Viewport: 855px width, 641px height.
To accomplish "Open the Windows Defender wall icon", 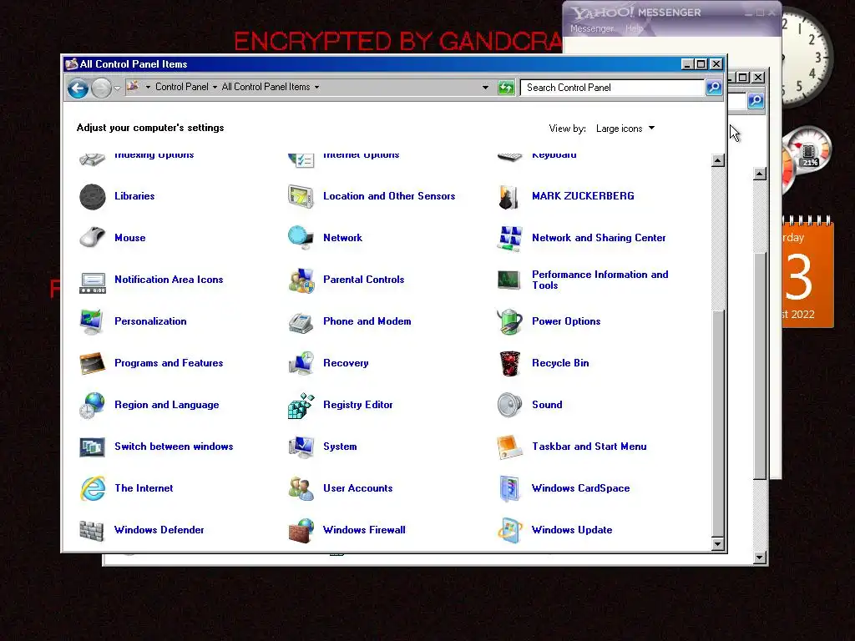I will (92, 530).
